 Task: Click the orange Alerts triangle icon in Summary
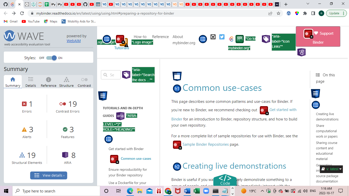click(x=24, y=129)
